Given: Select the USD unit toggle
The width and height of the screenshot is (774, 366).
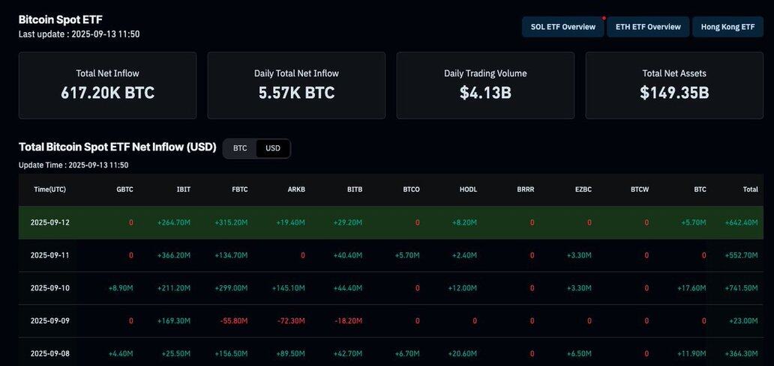Looking at the screenshot, I should (x=273, y=148).
